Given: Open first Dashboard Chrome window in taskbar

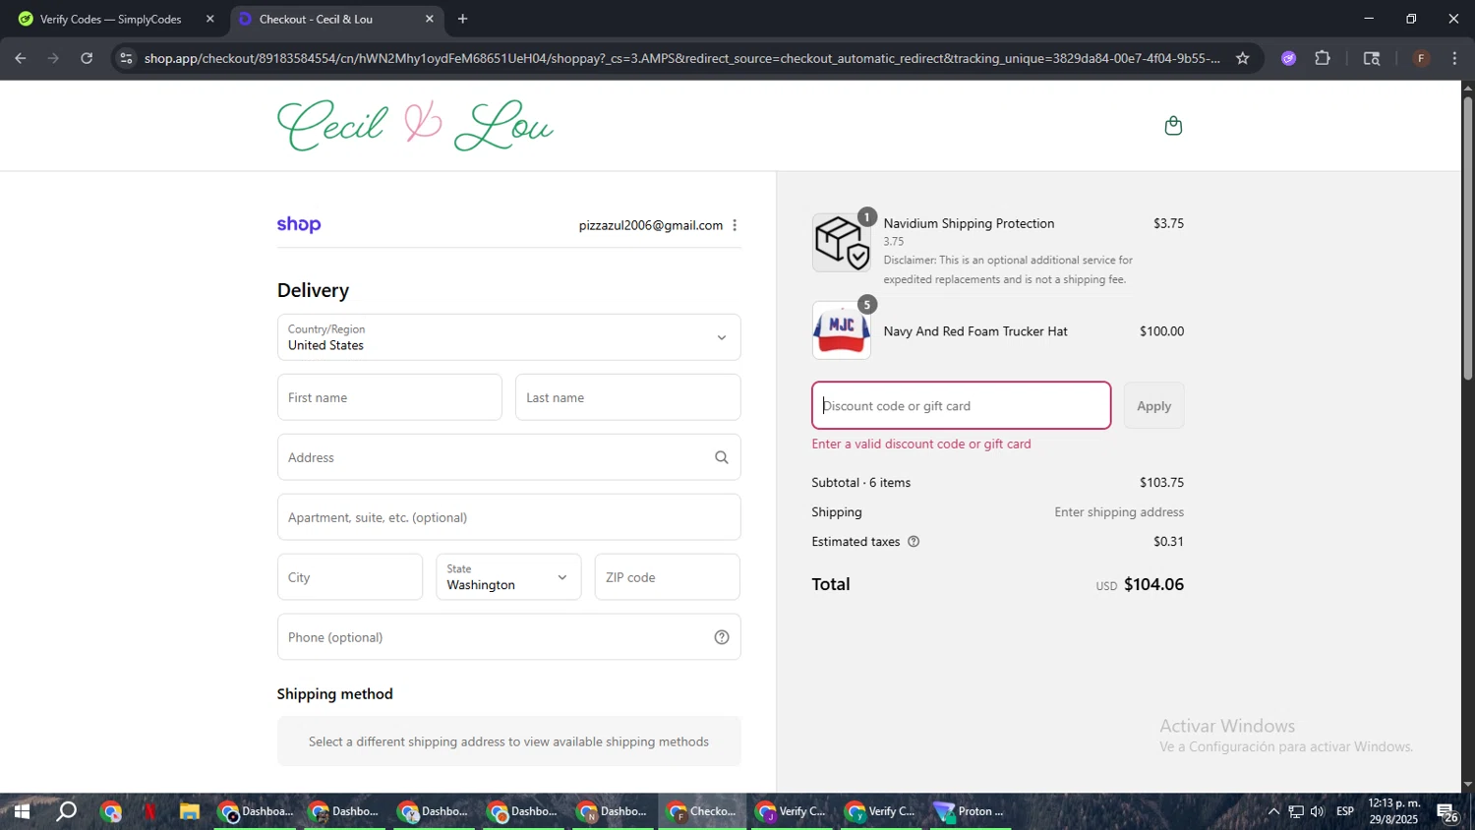Looking at the screenshot, I should pyautogui.click(x=255, y=811).
